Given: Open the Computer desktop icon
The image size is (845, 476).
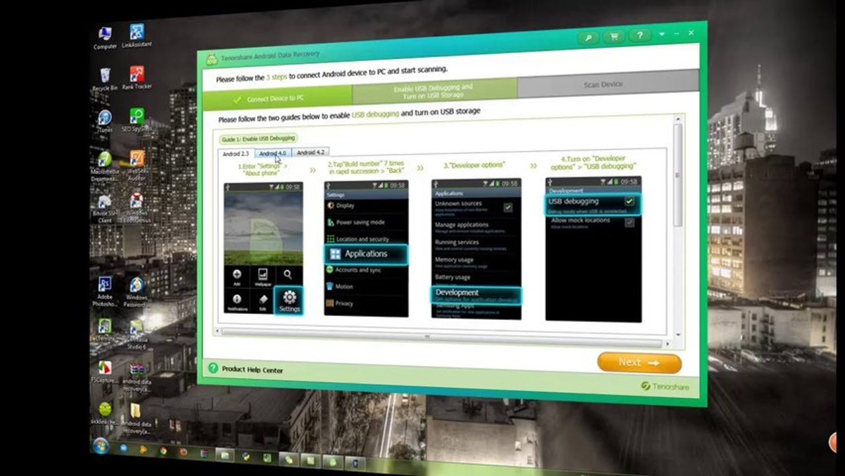Looking at the screenshot, I should click(x=105, y=38).
